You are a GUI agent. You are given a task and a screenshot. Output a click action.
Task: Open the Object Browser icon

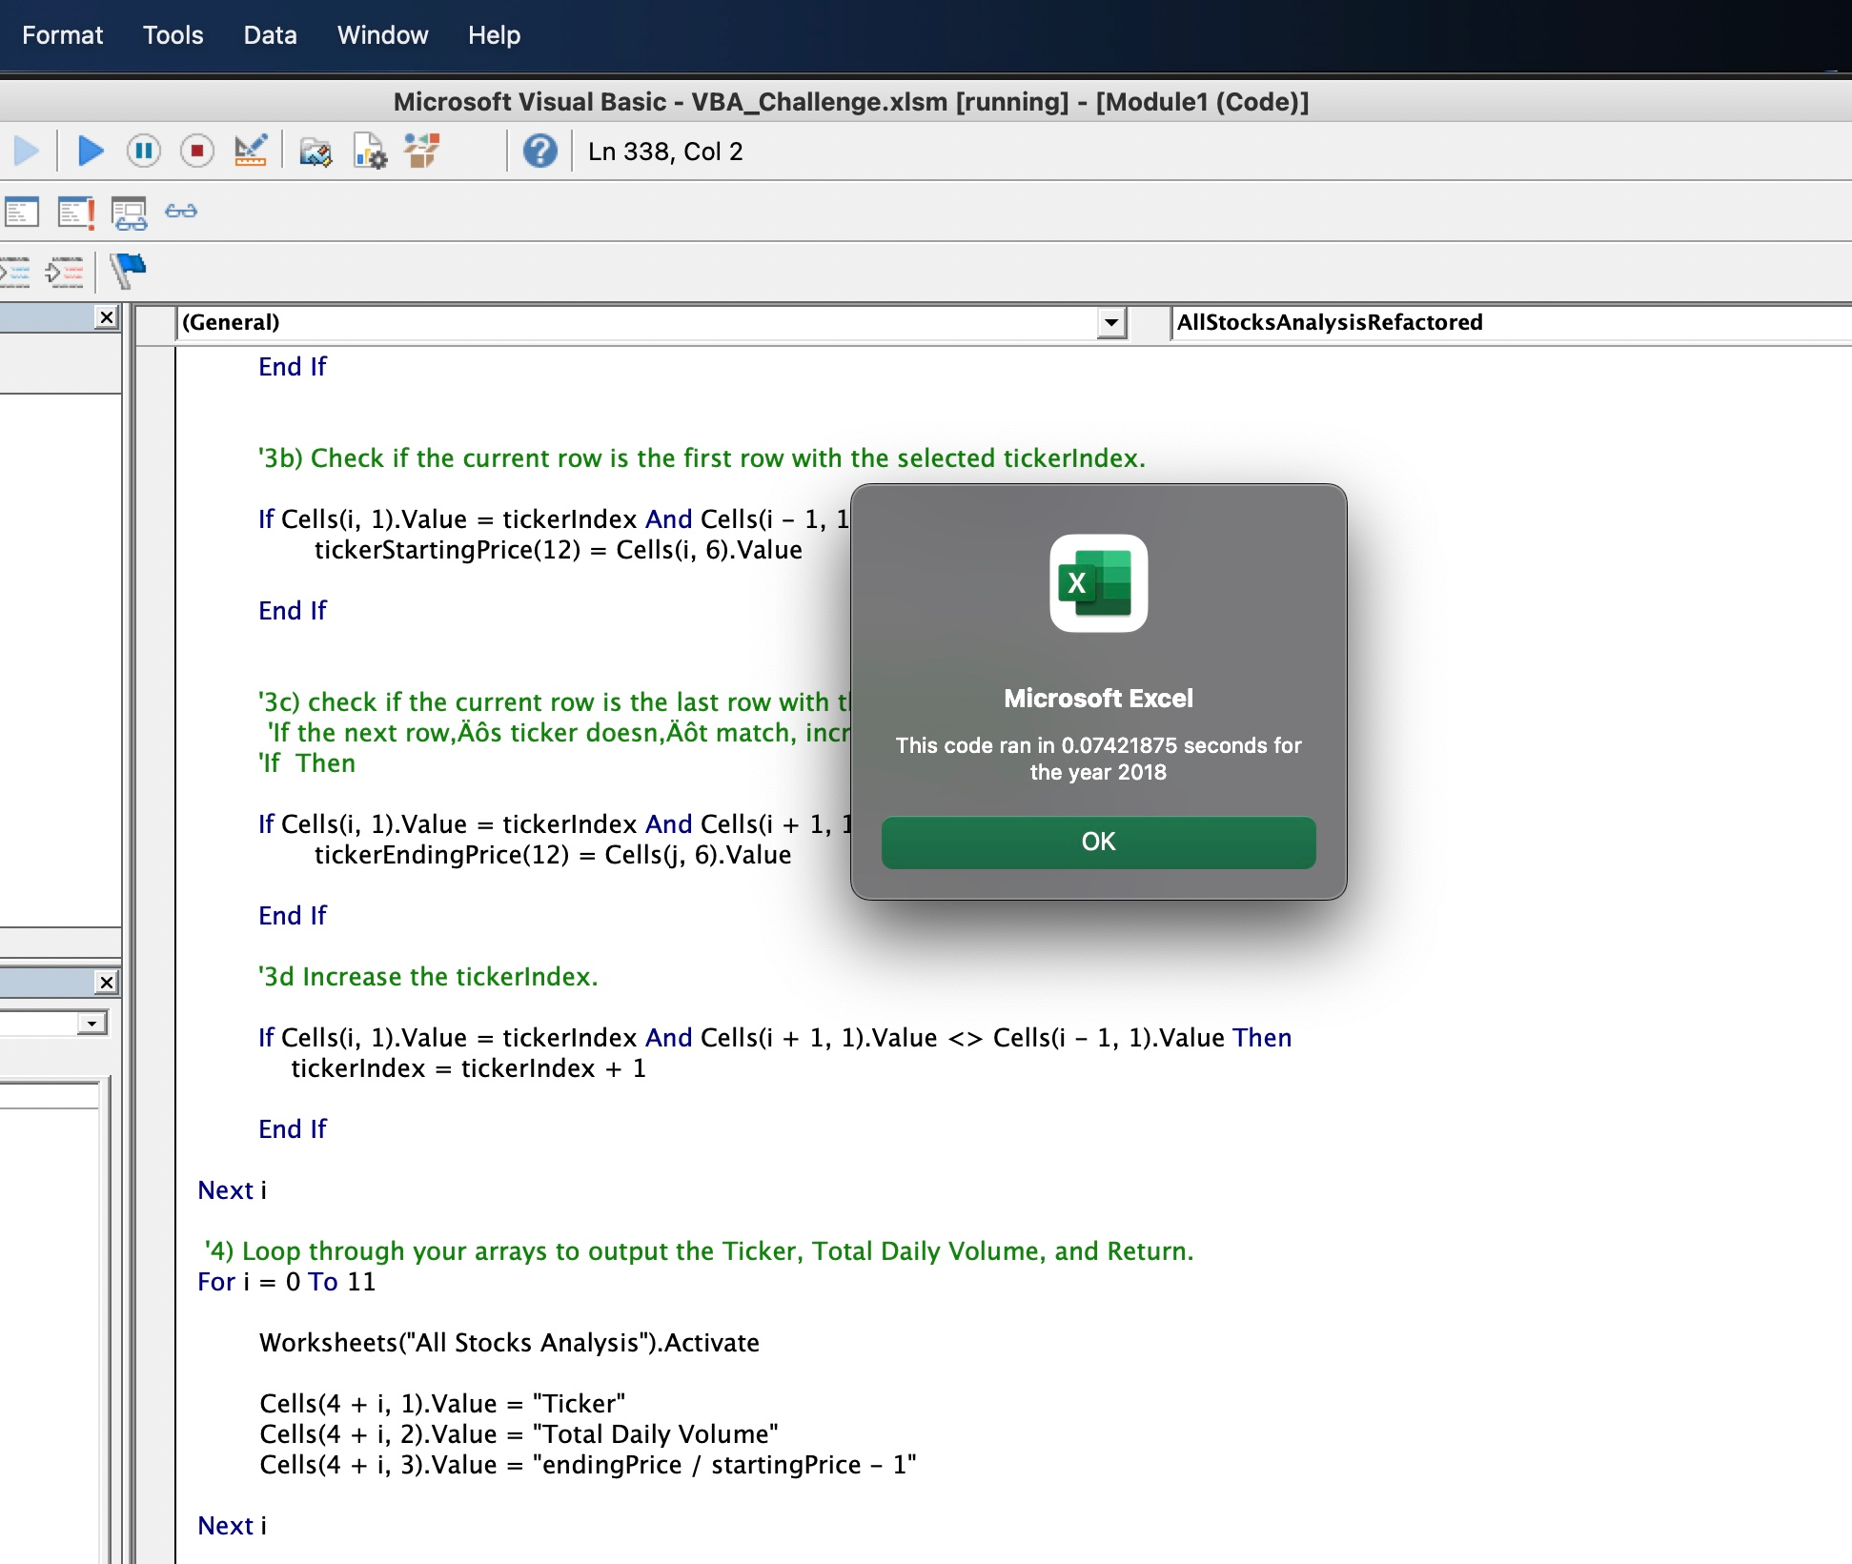coord(421,151)
